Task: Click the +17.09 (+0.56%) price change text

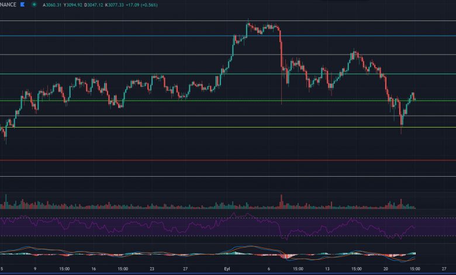Action: coord(169,4)
